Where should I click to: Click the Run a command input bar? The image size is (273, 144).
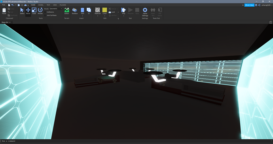pyautogui.click(x=136, y=141)
